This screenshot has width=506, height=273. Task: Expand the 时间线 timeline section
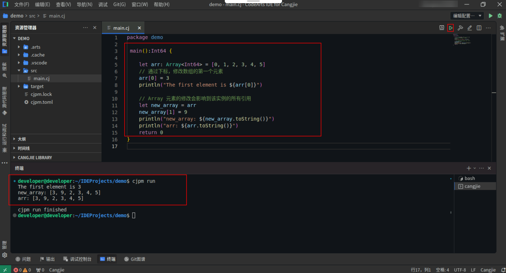[x=56, y=148]
